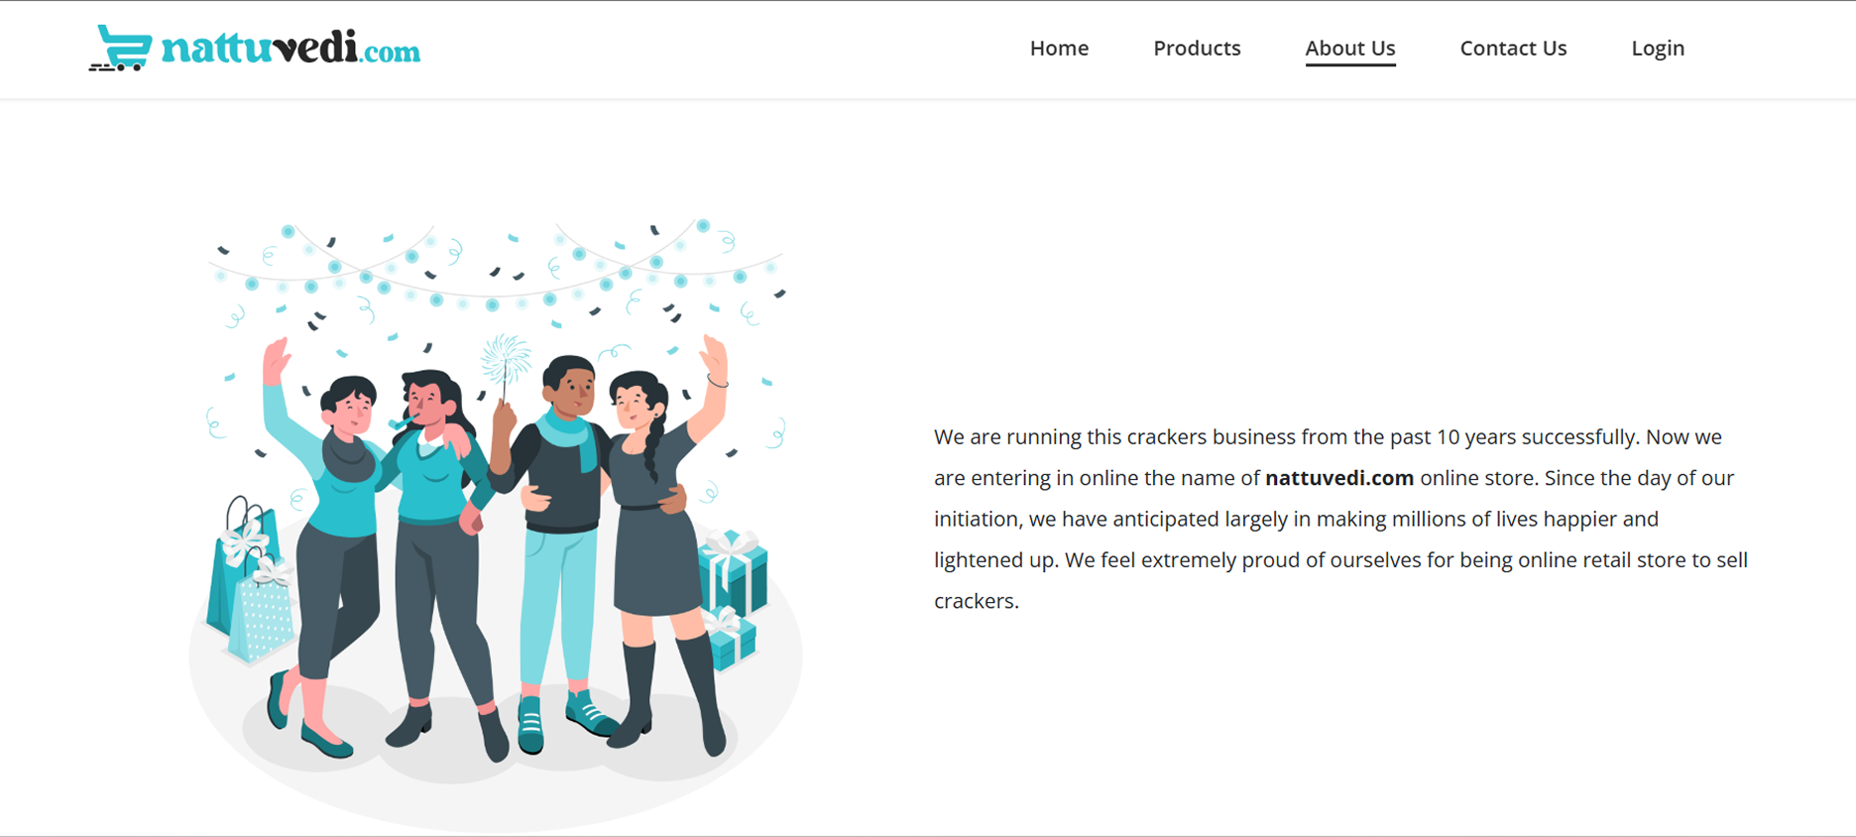The width and height of the screenshot is (1856, 837).
Task: Click the small gift box near boots
Action: (732, 640)
